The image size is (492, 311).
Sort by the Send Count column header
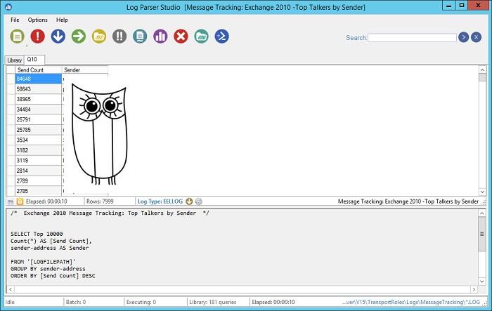click(x=38, y=70)
